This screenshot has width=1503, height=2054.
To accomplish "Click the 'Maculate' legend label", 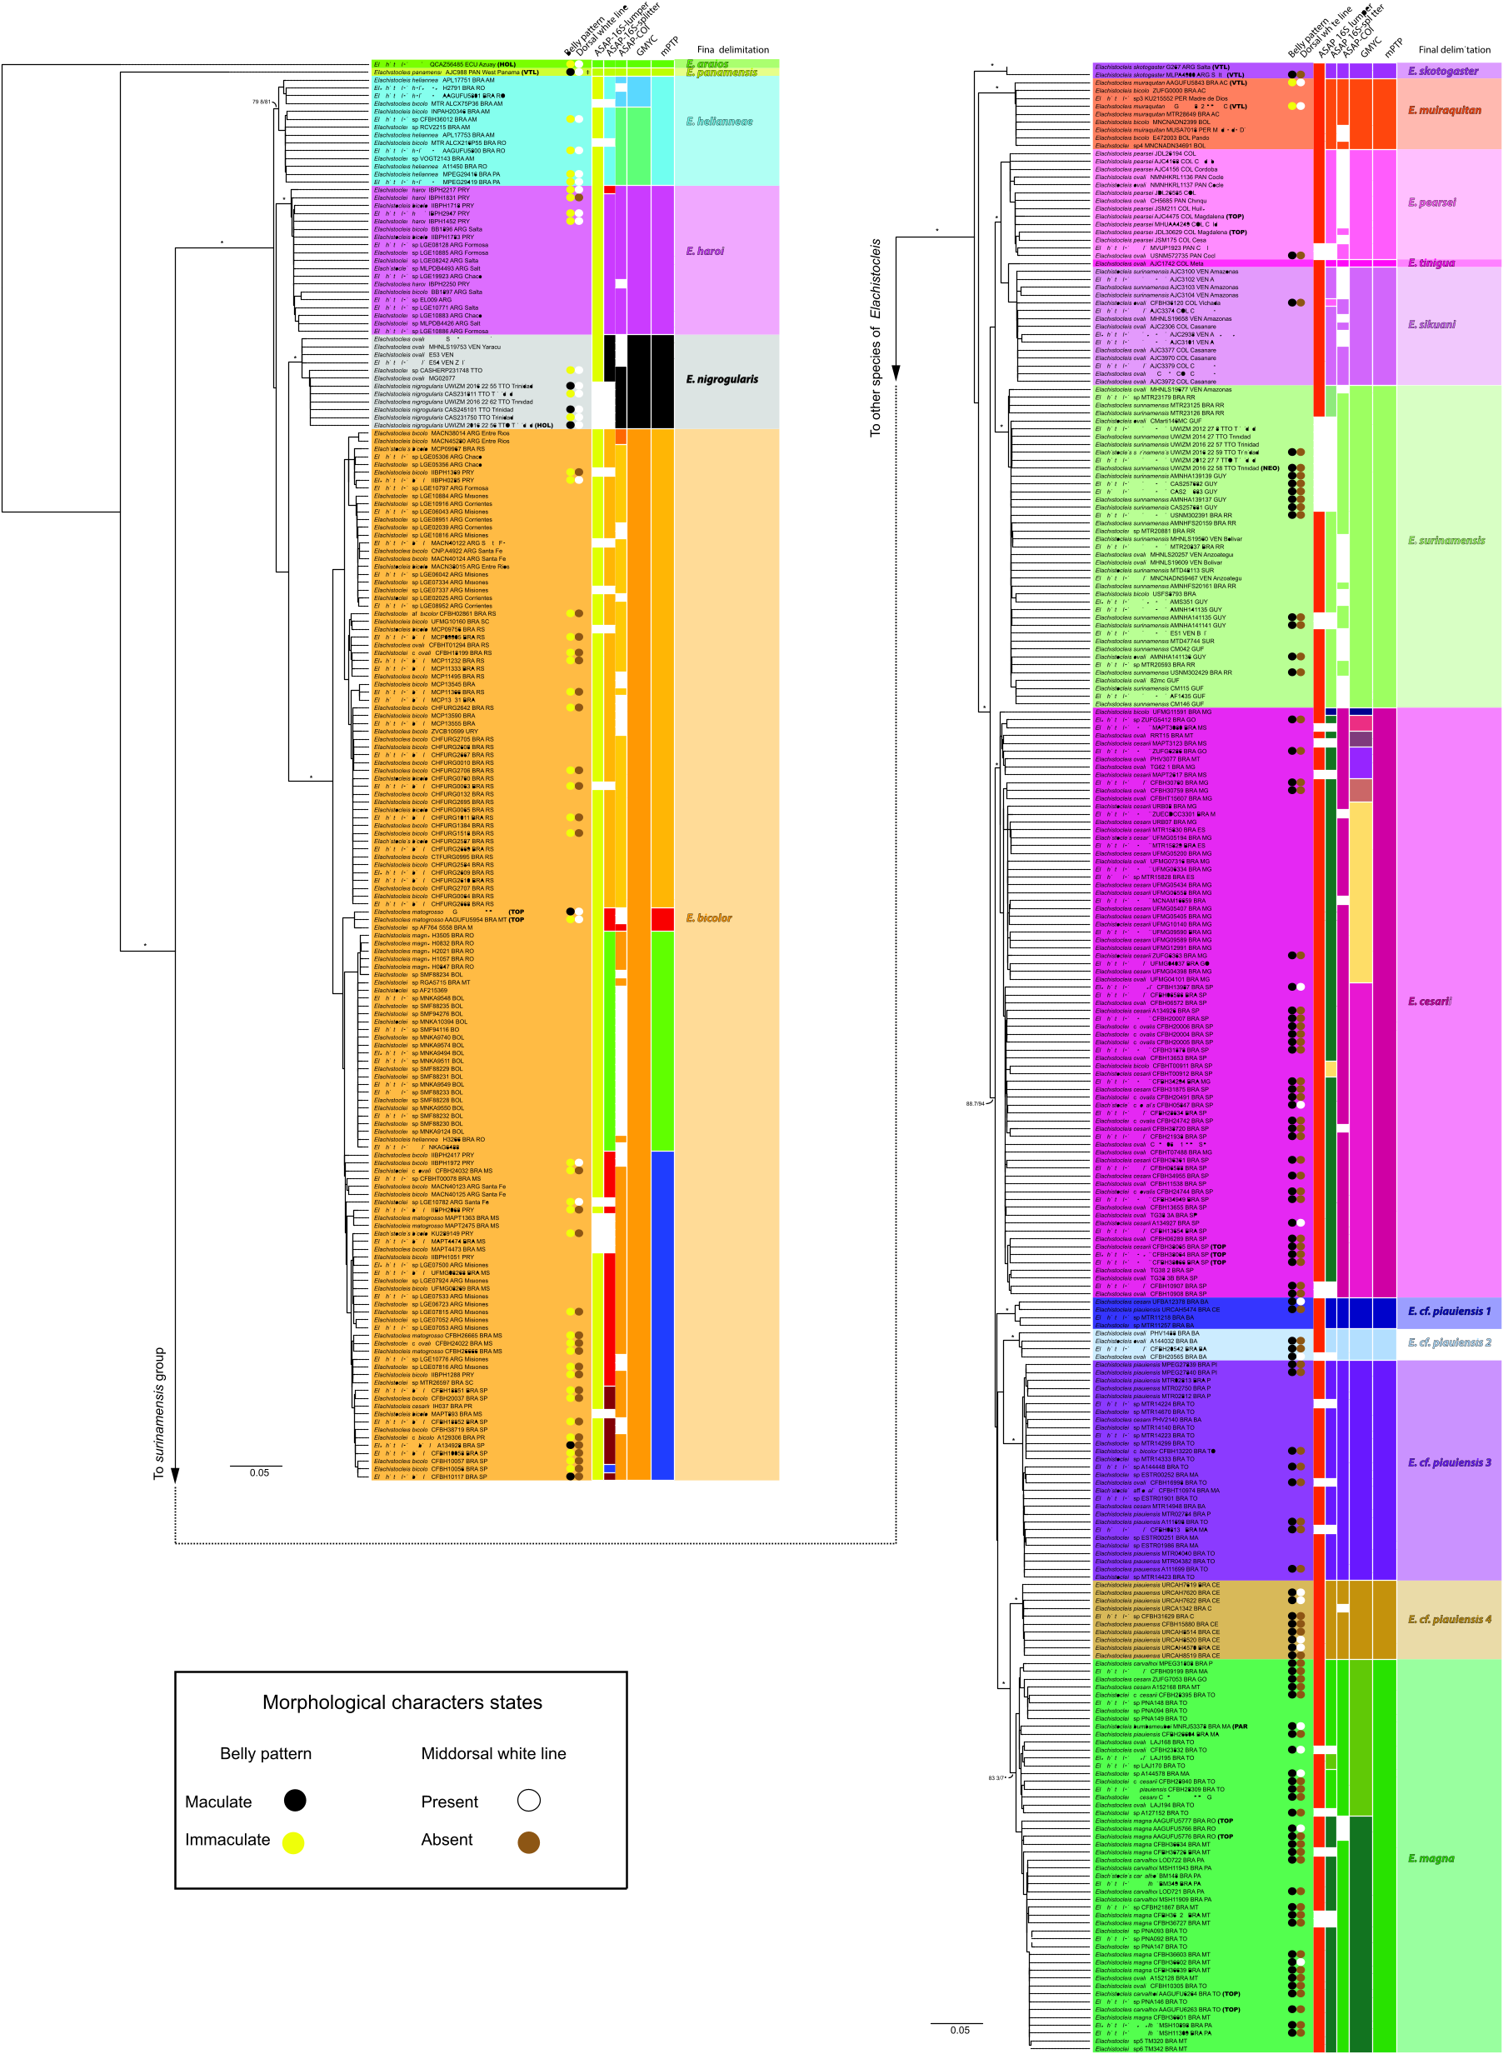I will pos(218,1802).
